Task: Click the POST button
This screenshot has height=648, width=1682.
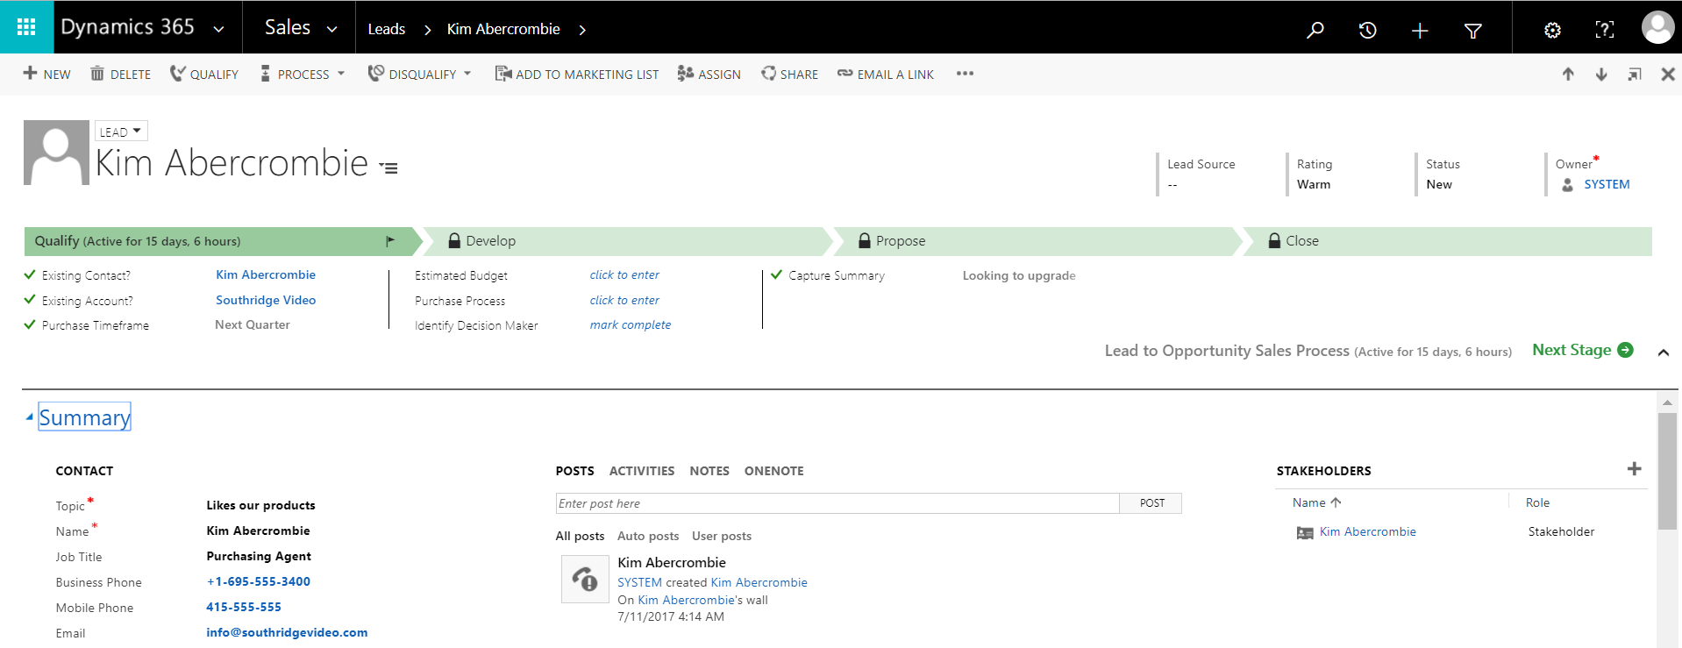Action: (x=1151, y=503)
